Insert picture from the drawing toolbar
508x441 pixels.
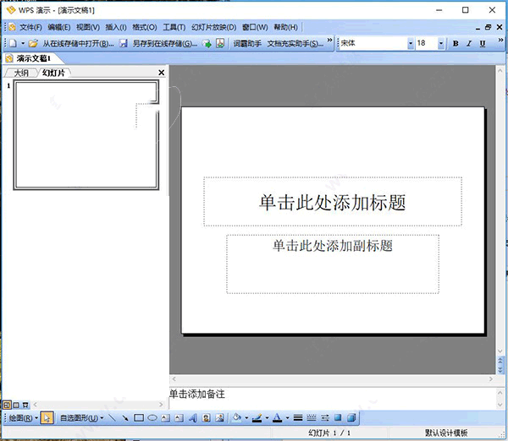click(x=219, y=418)
